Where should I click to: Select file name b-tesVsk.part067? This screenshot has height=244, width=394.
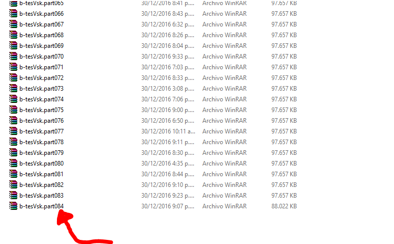pos(42,24)
